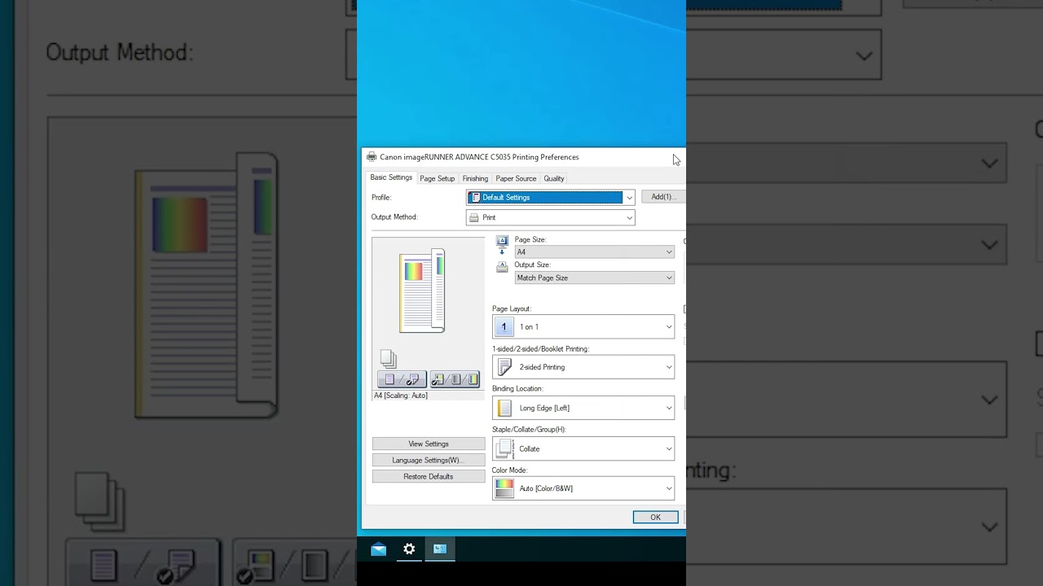This screenshot has width=1043, height=586.
Task: Expand the 2-sided Printing dropdown arrow
Action: 669,367
